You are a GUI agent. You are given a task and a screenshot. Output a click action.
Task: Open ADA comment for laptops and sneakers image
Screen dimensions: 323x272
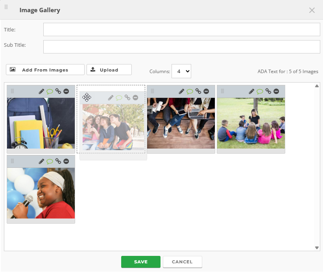click(x=190, y=91)
